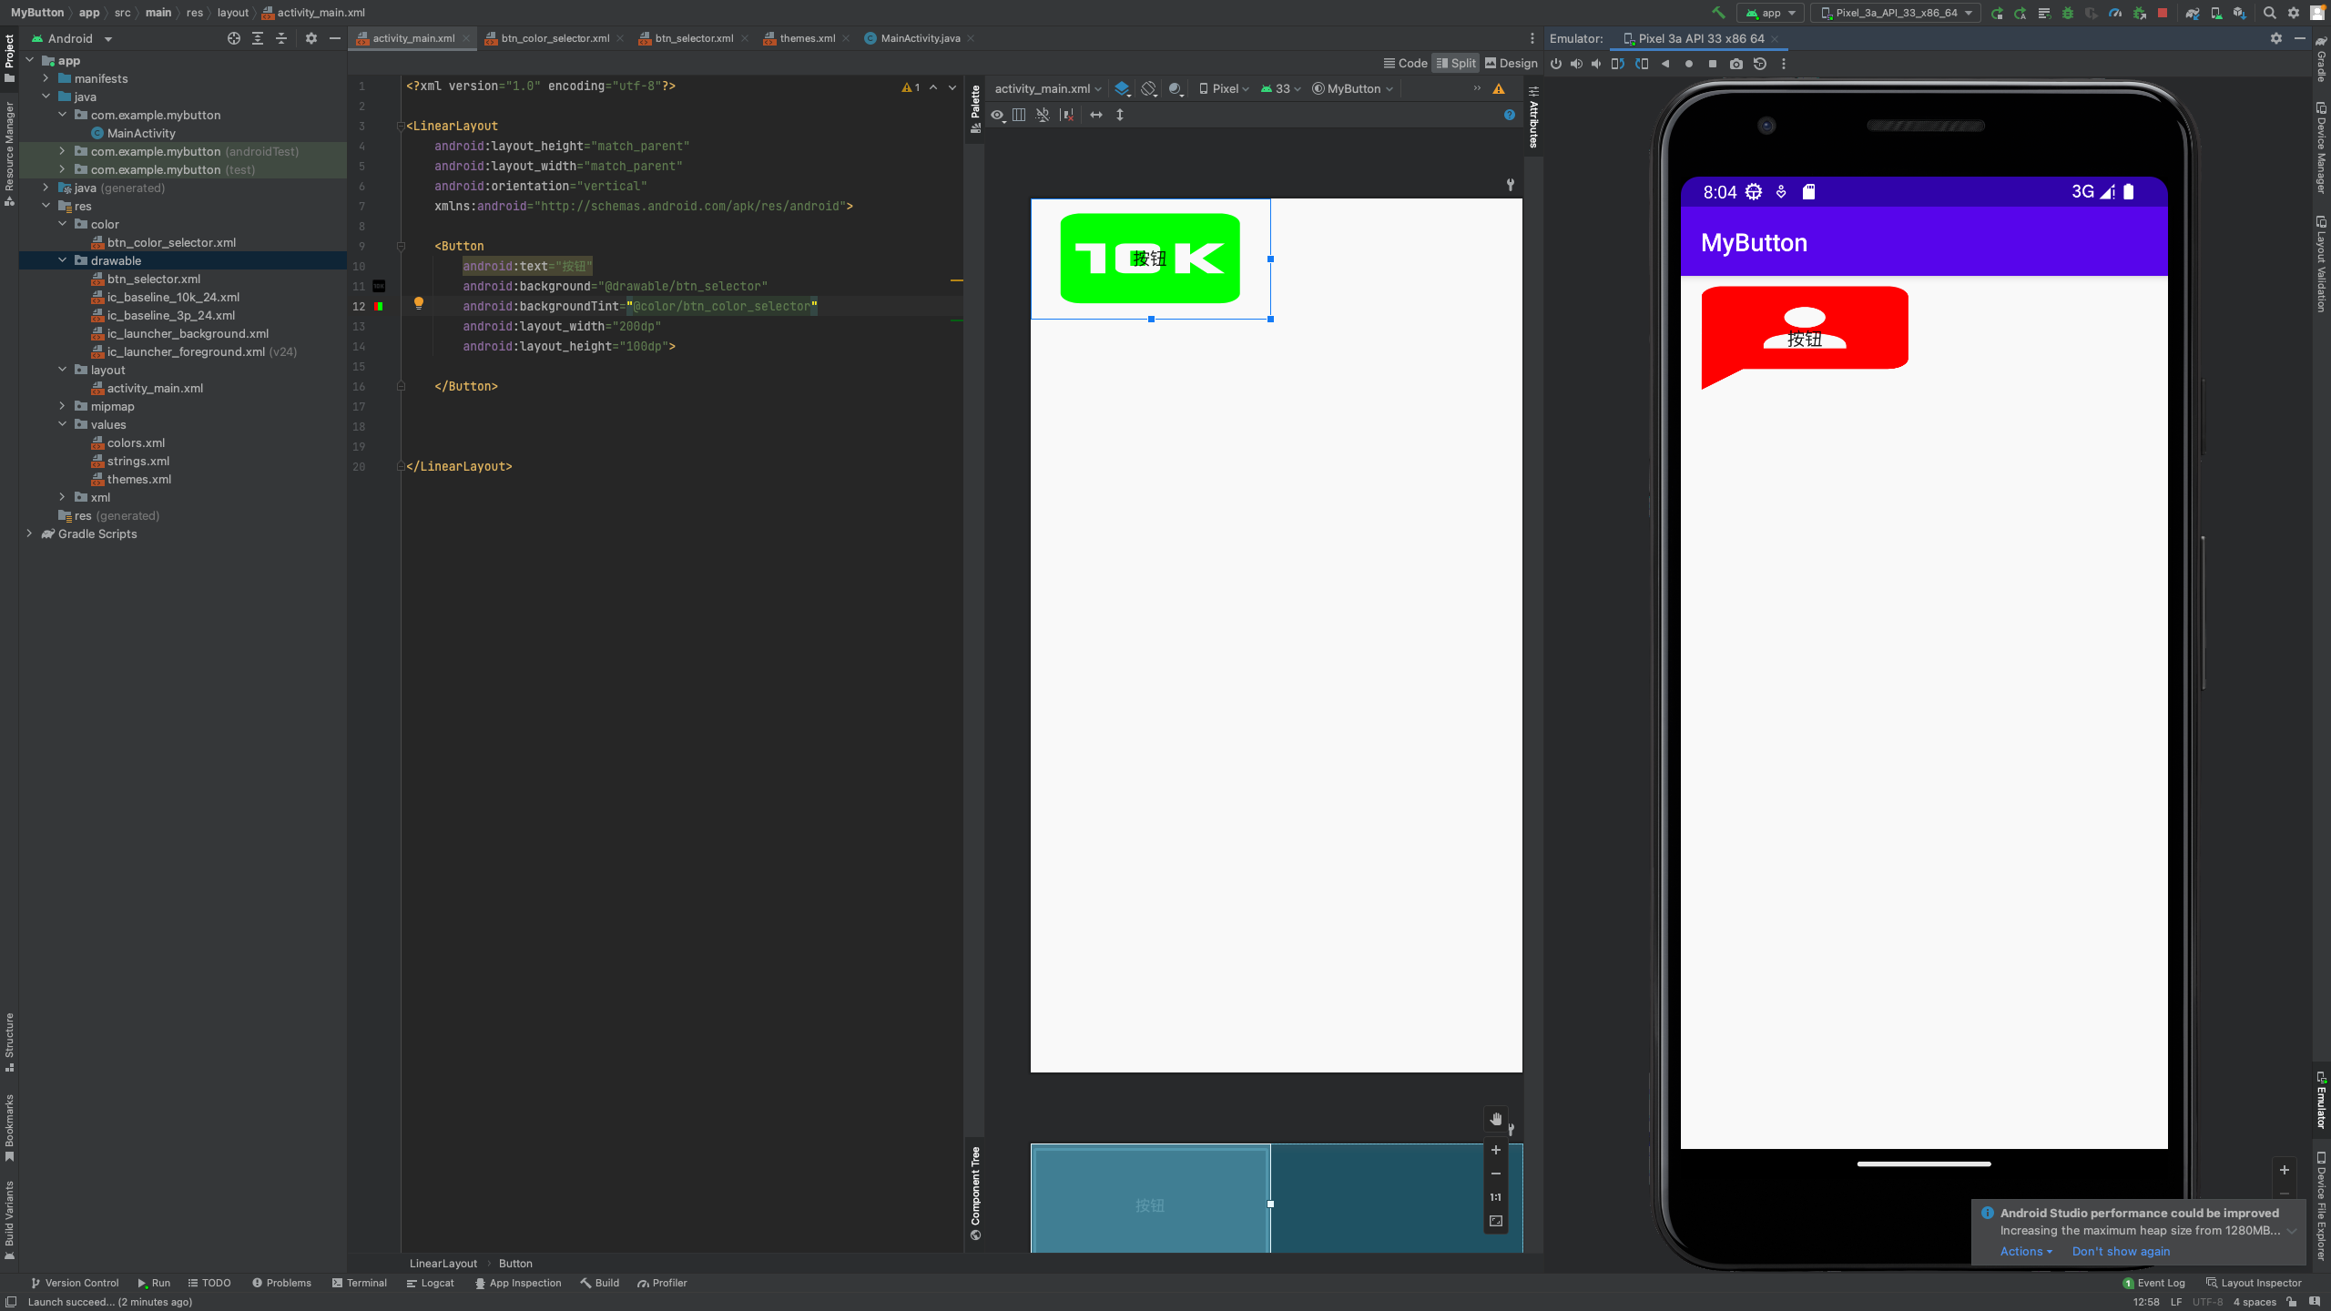Switch editor to Split view

tap(1456, 63)
